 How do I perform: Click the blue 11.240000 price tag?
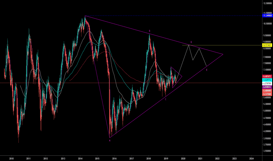pos(267,16)
